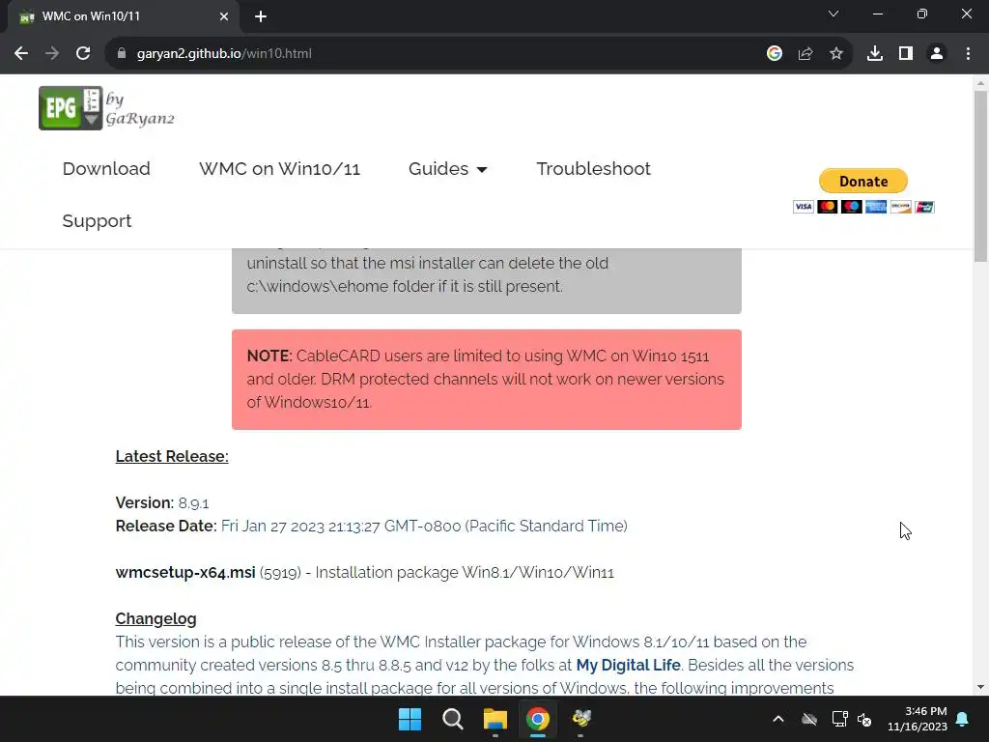The image size is (989, 742).
Task: Share this page via the share icon
Action: click(x=805, y=54)
